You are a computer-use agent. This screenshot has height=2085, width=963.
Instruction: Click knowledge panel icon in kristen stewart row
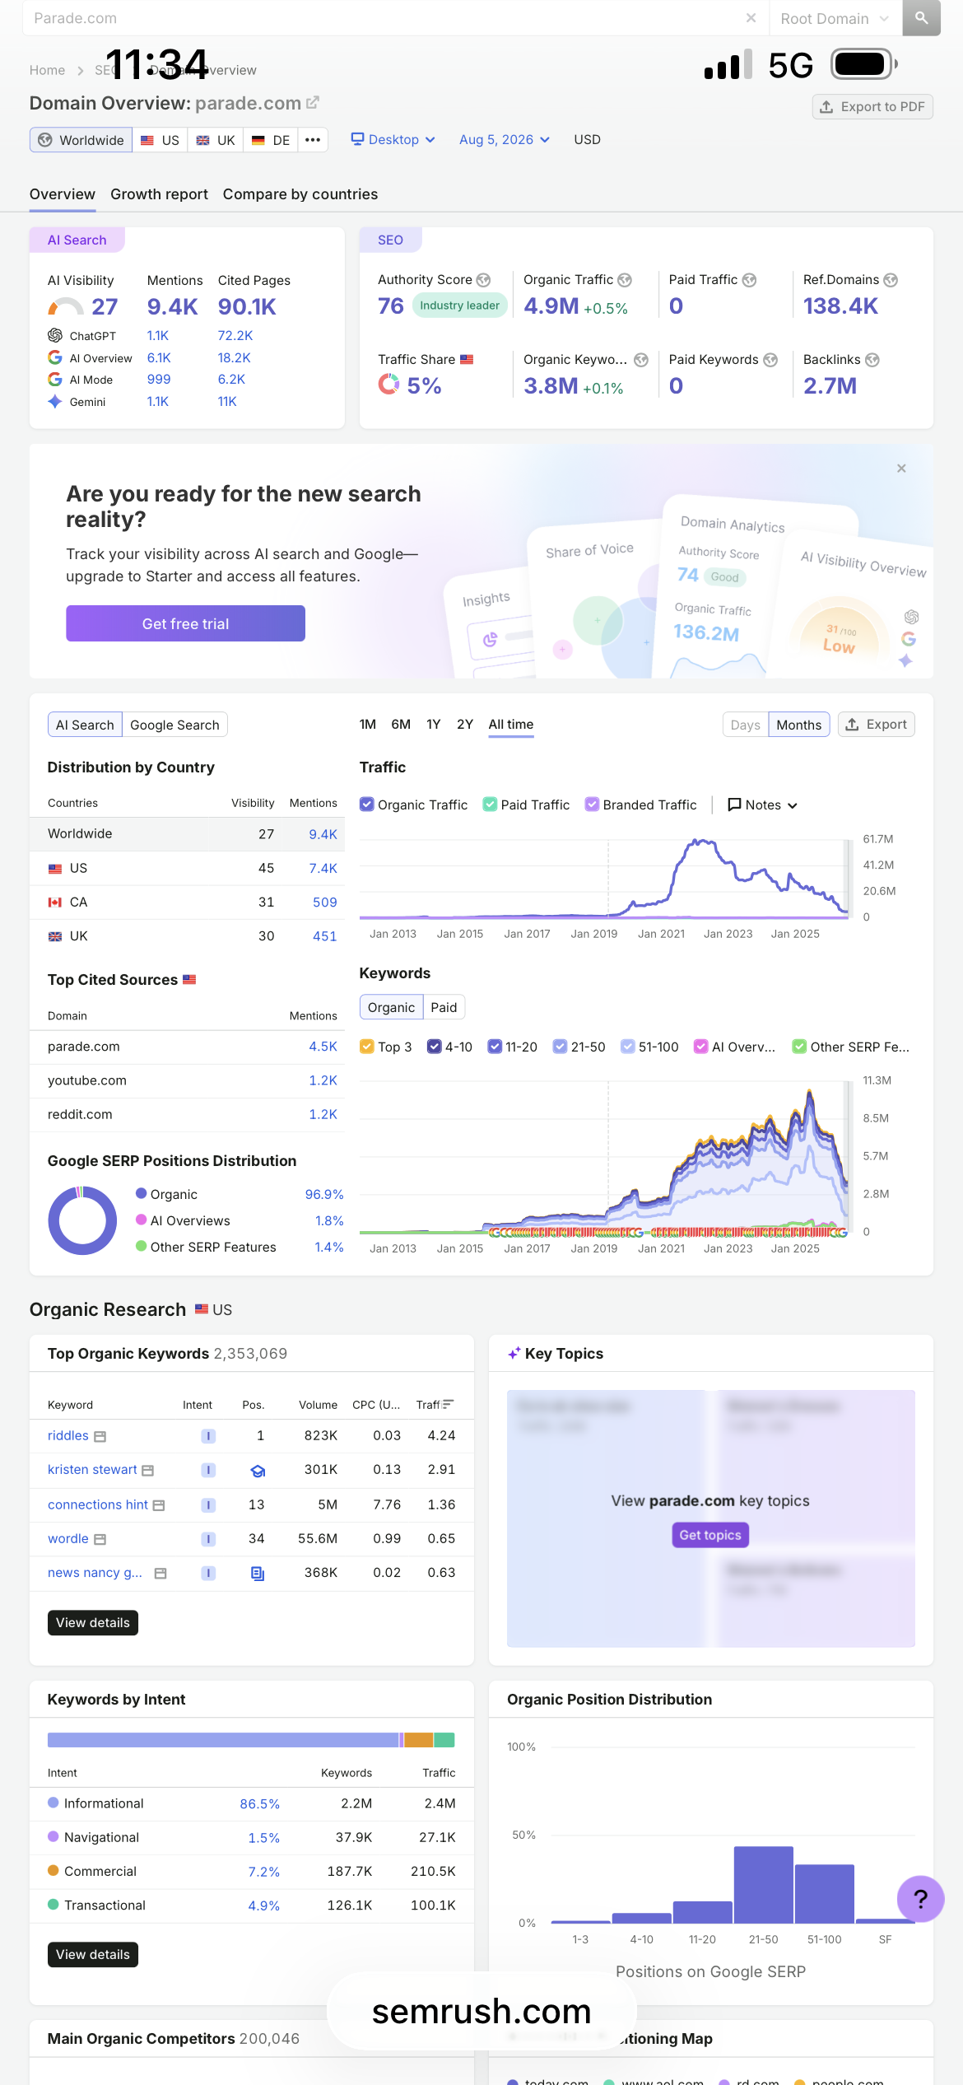pos(258,1471)
